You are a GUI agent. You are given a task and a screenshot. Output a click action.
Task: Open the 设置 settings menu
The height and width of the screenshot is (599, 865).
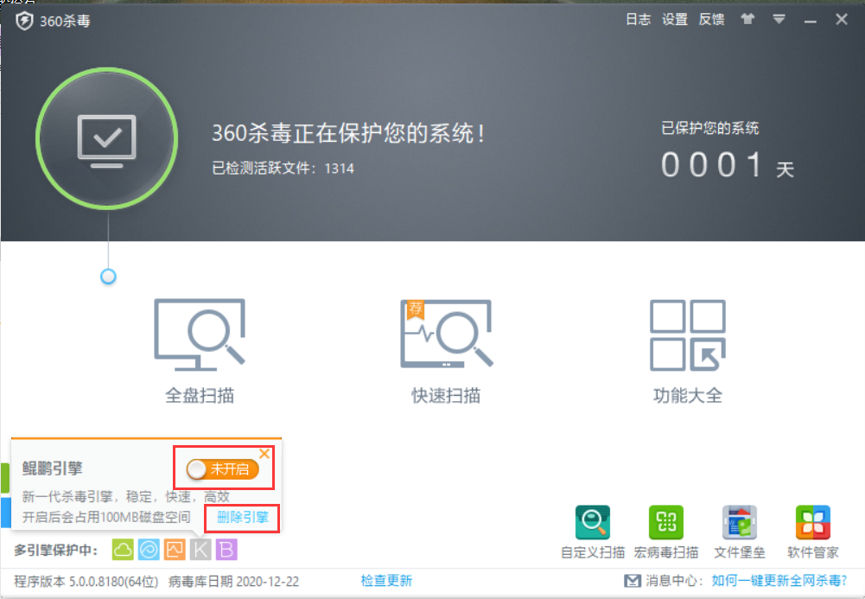(x=674, y=19)
